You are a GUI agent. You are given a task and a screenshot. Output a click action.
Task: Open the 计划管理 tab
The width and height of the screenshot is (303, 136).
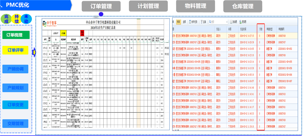pos(148,6)
